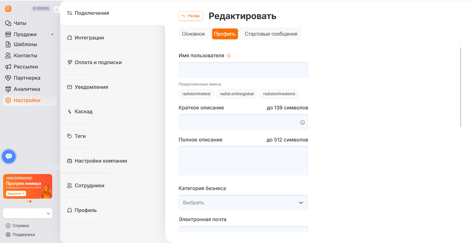Click the Справка info icon
This screenshot has width=475, height=243.
click(x=8, y=226)
